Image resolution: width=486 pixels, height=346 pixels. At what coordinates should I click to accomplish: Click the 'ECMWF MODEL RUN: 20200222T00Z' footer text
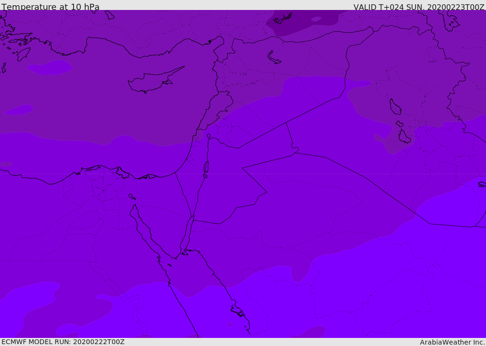coord(63,342)
